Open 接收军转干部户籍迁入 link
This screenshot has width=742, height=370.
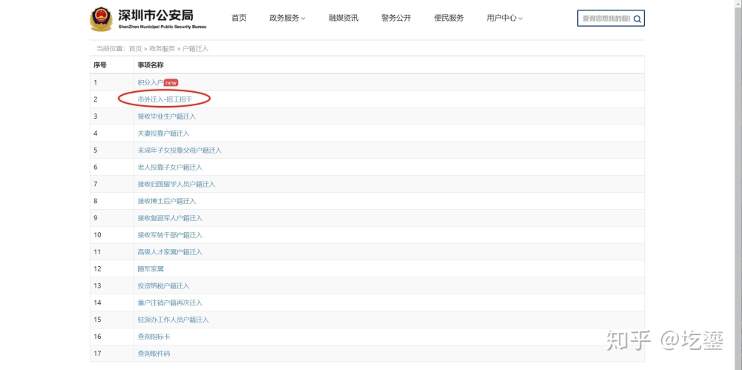coord(170,235)
